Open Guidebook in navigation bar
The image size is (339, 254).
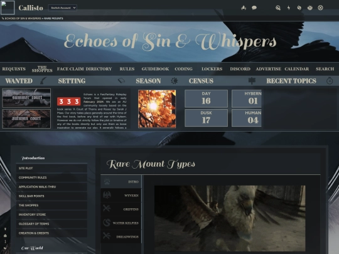pos(155,69)
